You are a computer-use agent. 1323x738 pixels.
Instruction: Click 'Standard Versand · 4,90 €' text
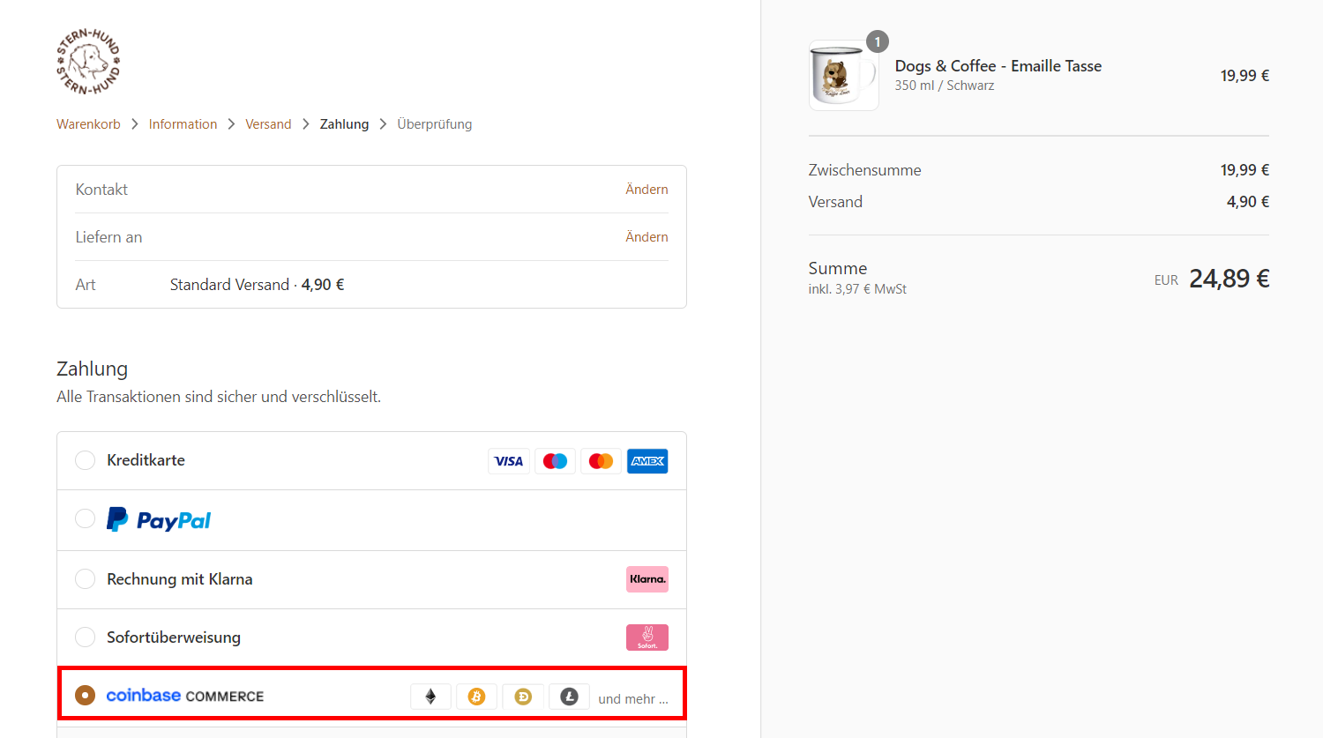[258, 285]
